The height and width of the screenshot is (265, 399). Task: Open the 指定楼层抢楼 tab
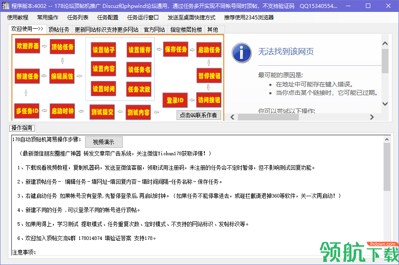coord(186,30)
